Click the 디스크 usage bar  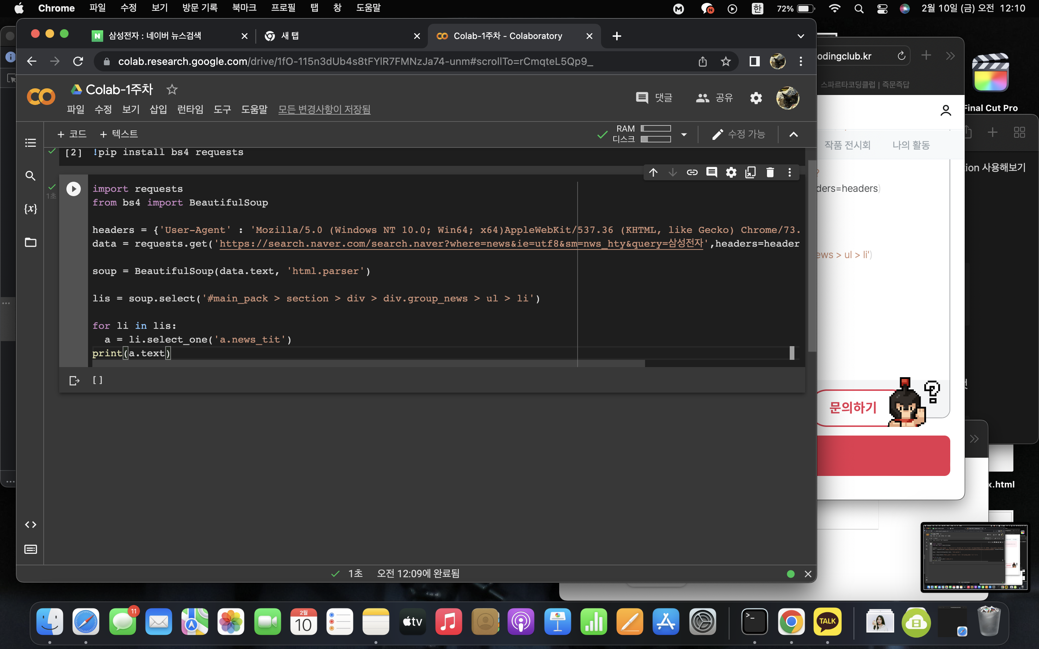[656, 139]
